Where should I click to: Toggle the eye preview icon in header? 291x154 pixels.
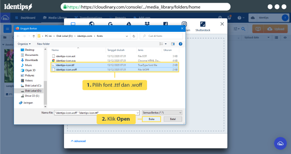coord(285,38)
